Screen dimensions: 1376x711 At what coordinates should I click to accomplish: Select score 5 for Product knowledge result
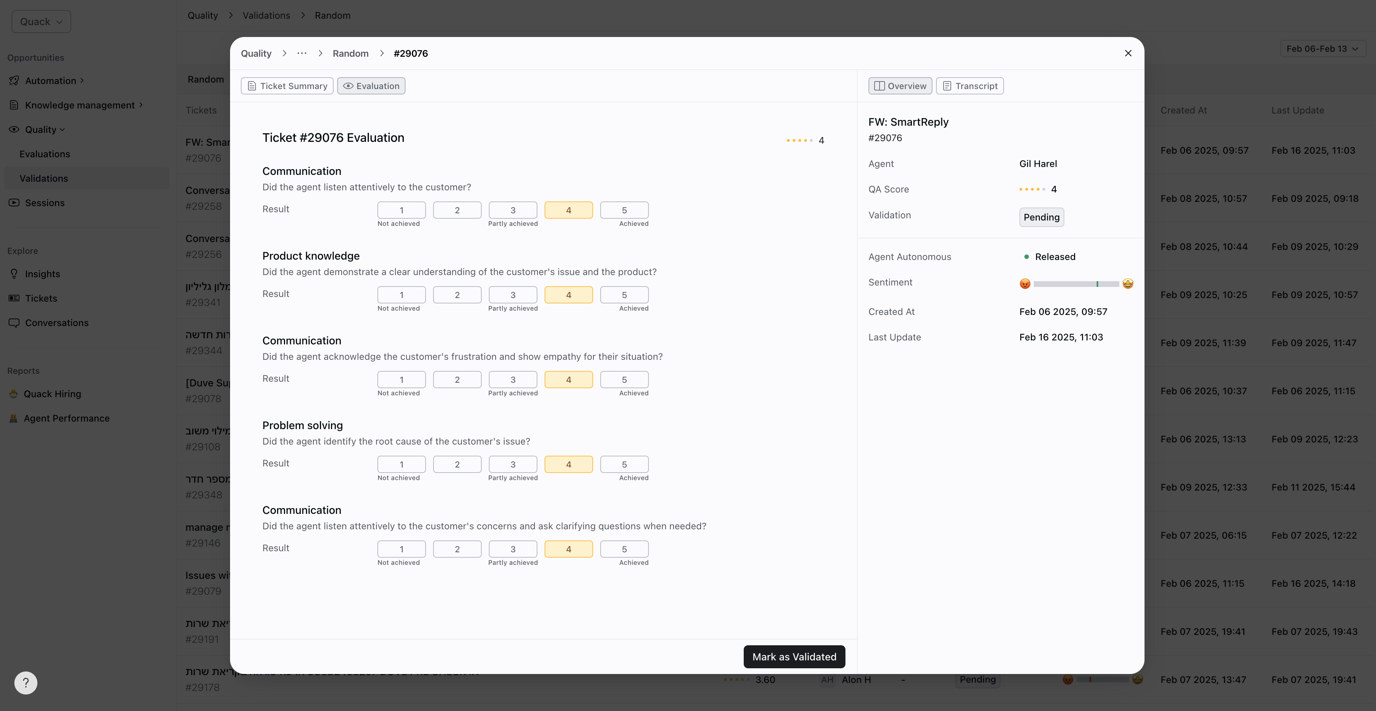[x=624, y=295]
